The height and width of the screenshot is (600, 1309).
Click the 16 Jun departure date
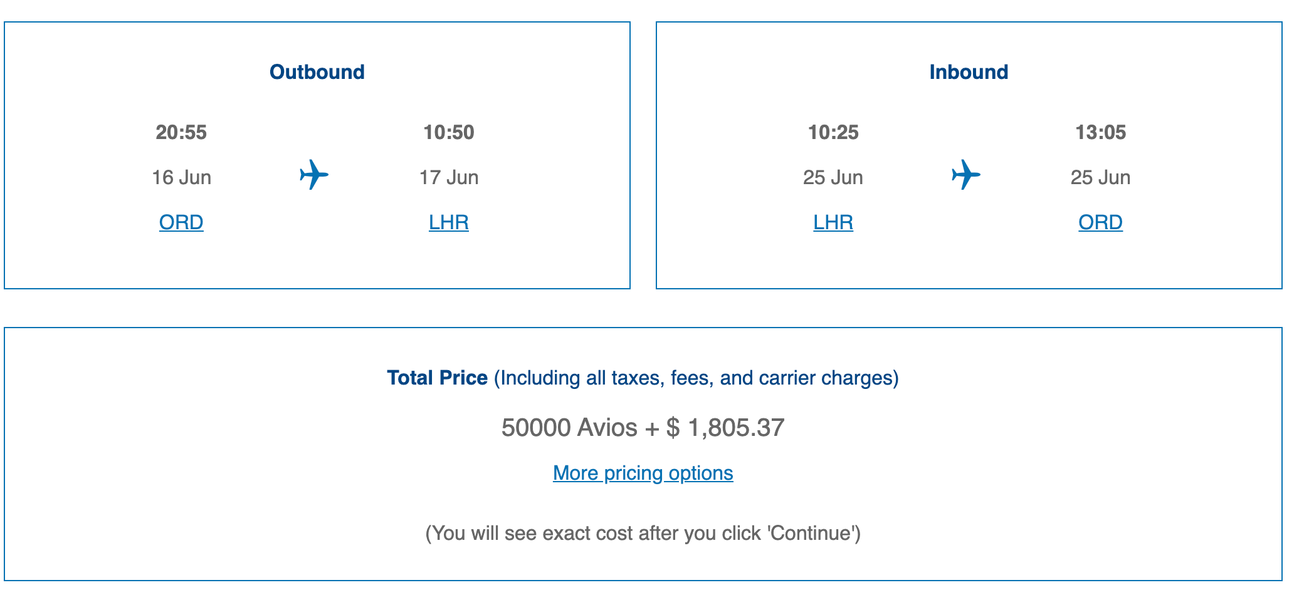(181, 177)
